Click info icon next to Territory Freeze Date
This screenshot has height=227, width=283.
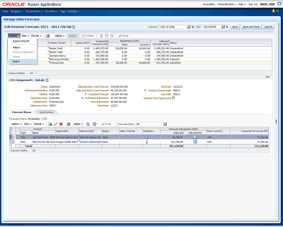145,90
